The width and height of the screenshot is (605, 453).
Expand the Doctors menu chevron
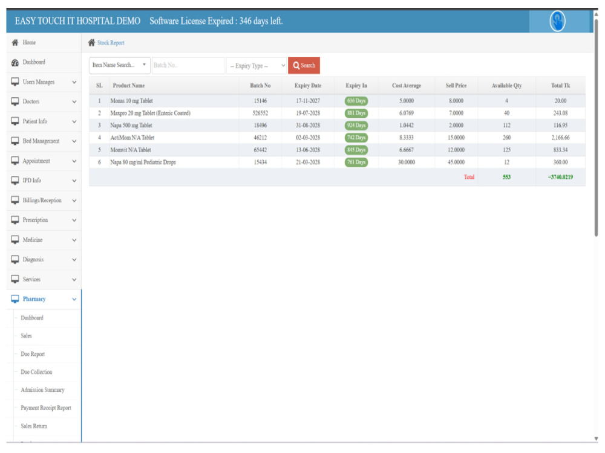(74, 101)
